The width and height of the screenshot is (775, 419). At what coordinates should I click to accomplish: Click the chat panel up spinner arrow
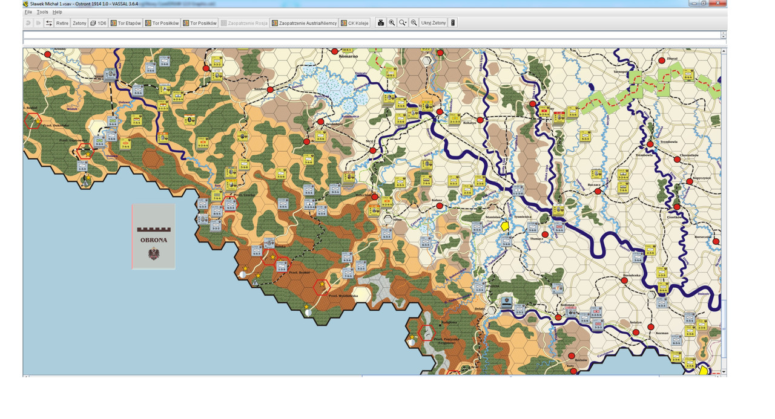(x=724, y=33)
